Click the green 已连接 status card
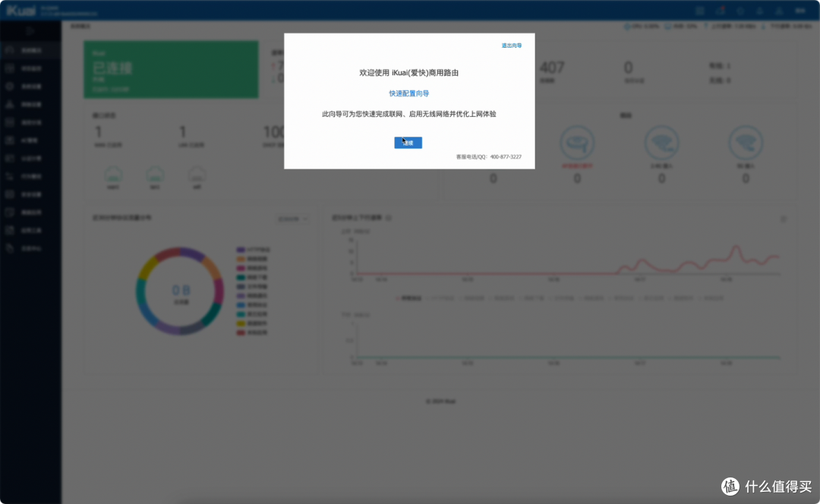Image resolution: width=820 pixels, height=504 pixels. click(x=171, y=70)
